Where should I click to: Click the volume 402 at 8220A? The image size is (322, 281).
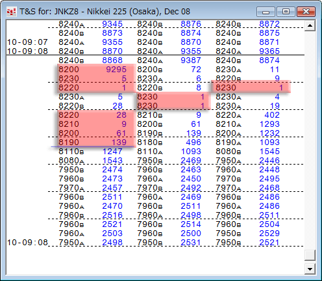272,115
